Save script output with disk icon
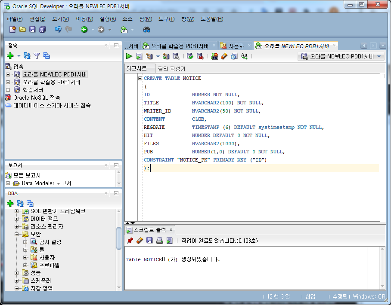The width and height of the screenshot is (391, 305). click(149, 240)
